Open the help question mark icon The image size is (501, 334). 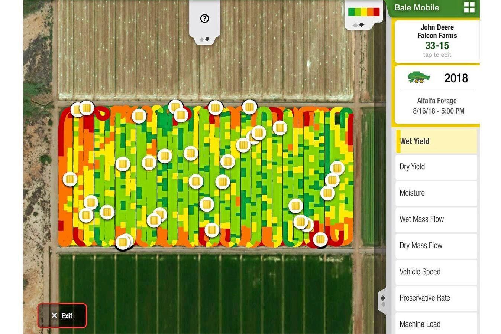(204, 19)
